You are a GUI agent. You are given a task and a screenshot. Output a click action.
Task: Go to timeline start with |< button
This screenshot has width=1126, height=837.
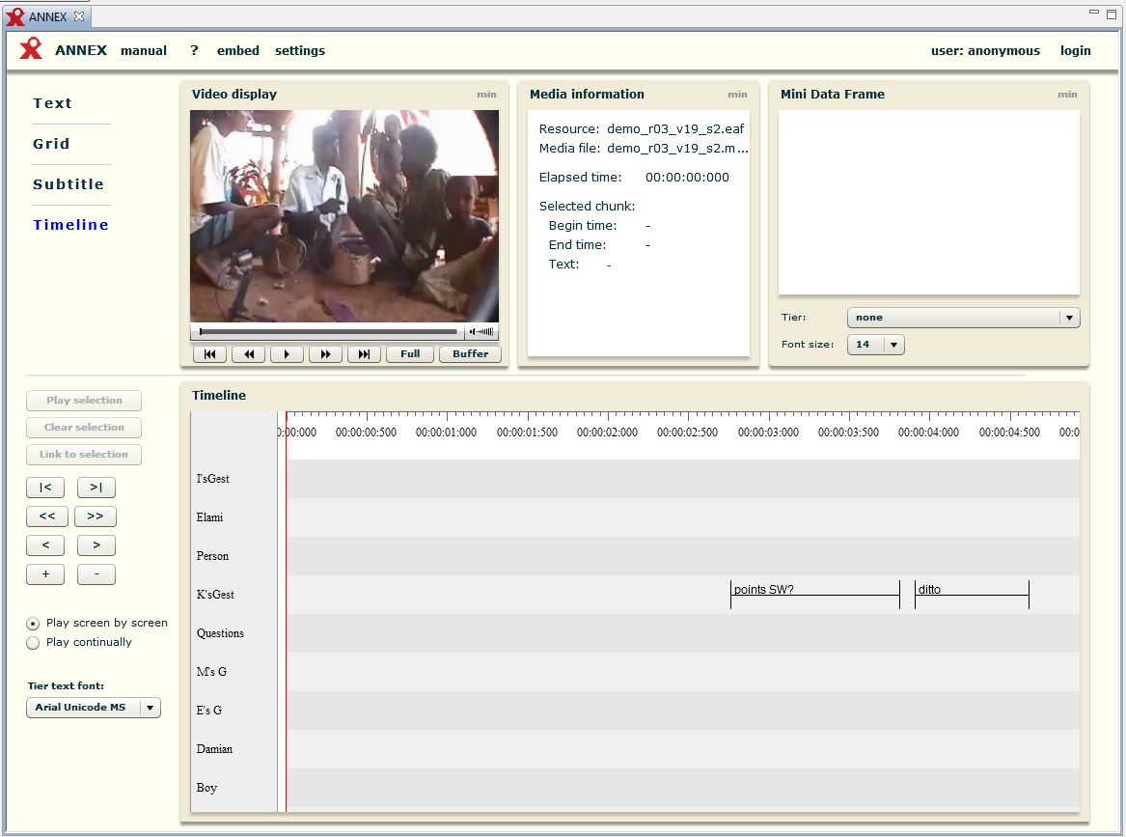click(45, 488)
